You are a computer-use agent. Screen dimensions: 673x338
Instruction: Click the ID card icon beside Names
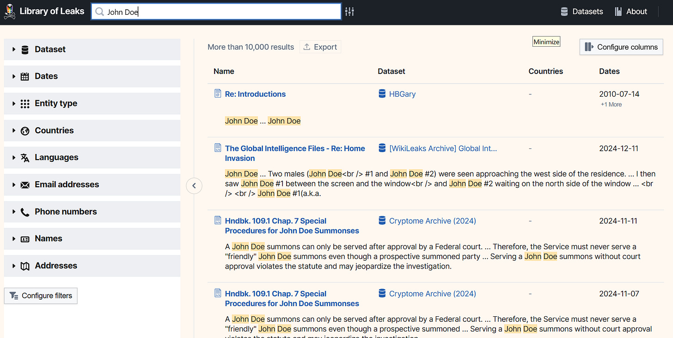tap(25, 239)
